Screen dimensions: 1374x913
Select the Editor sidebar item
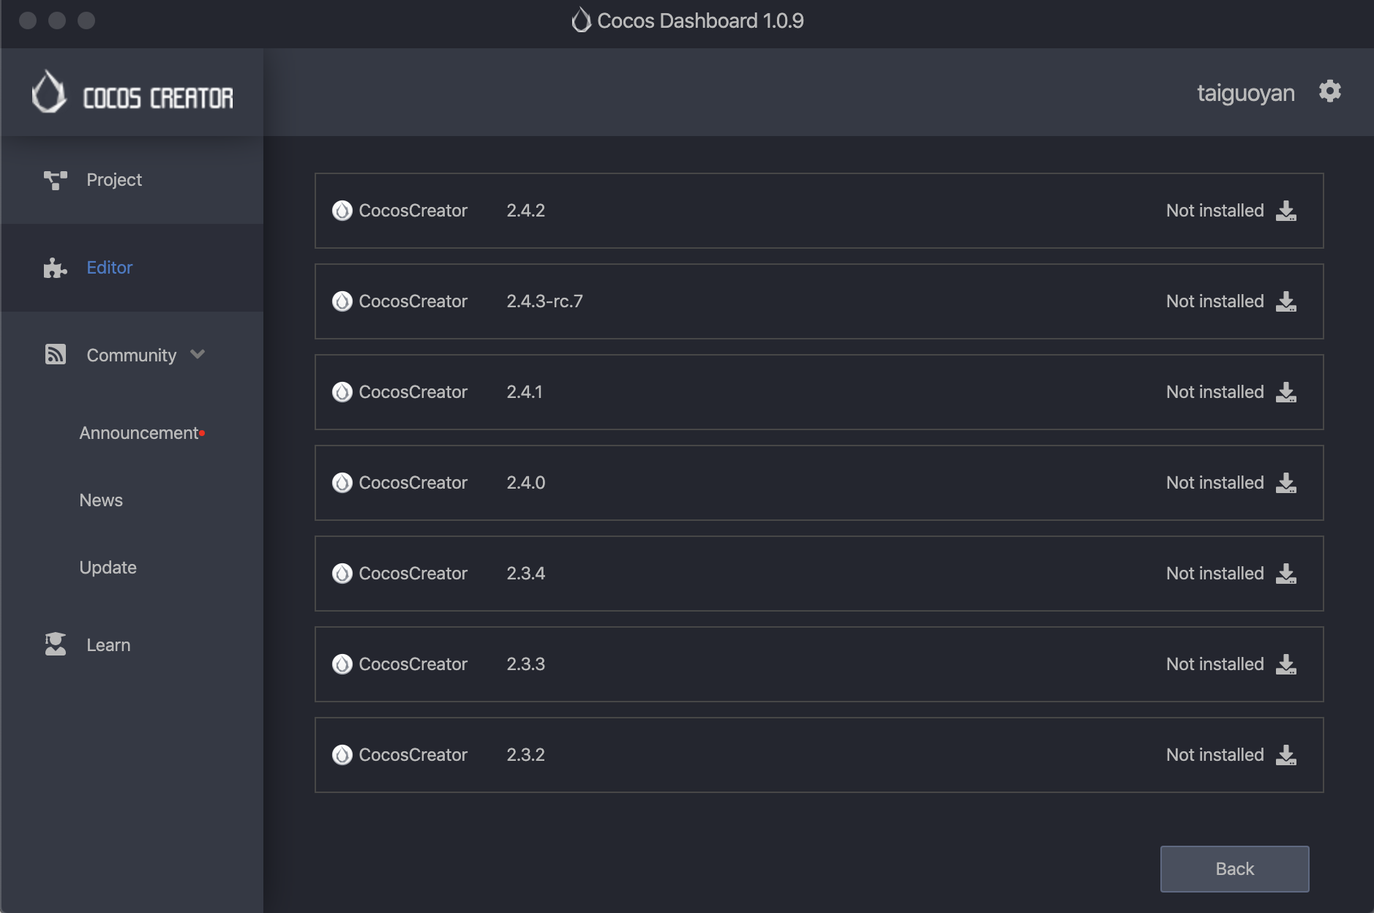109,268
